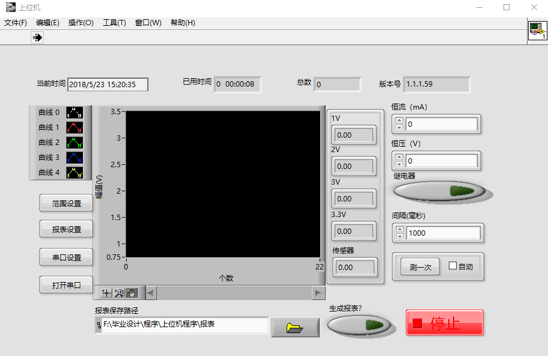Click the 打开串口 button

(x=66, y=285)
